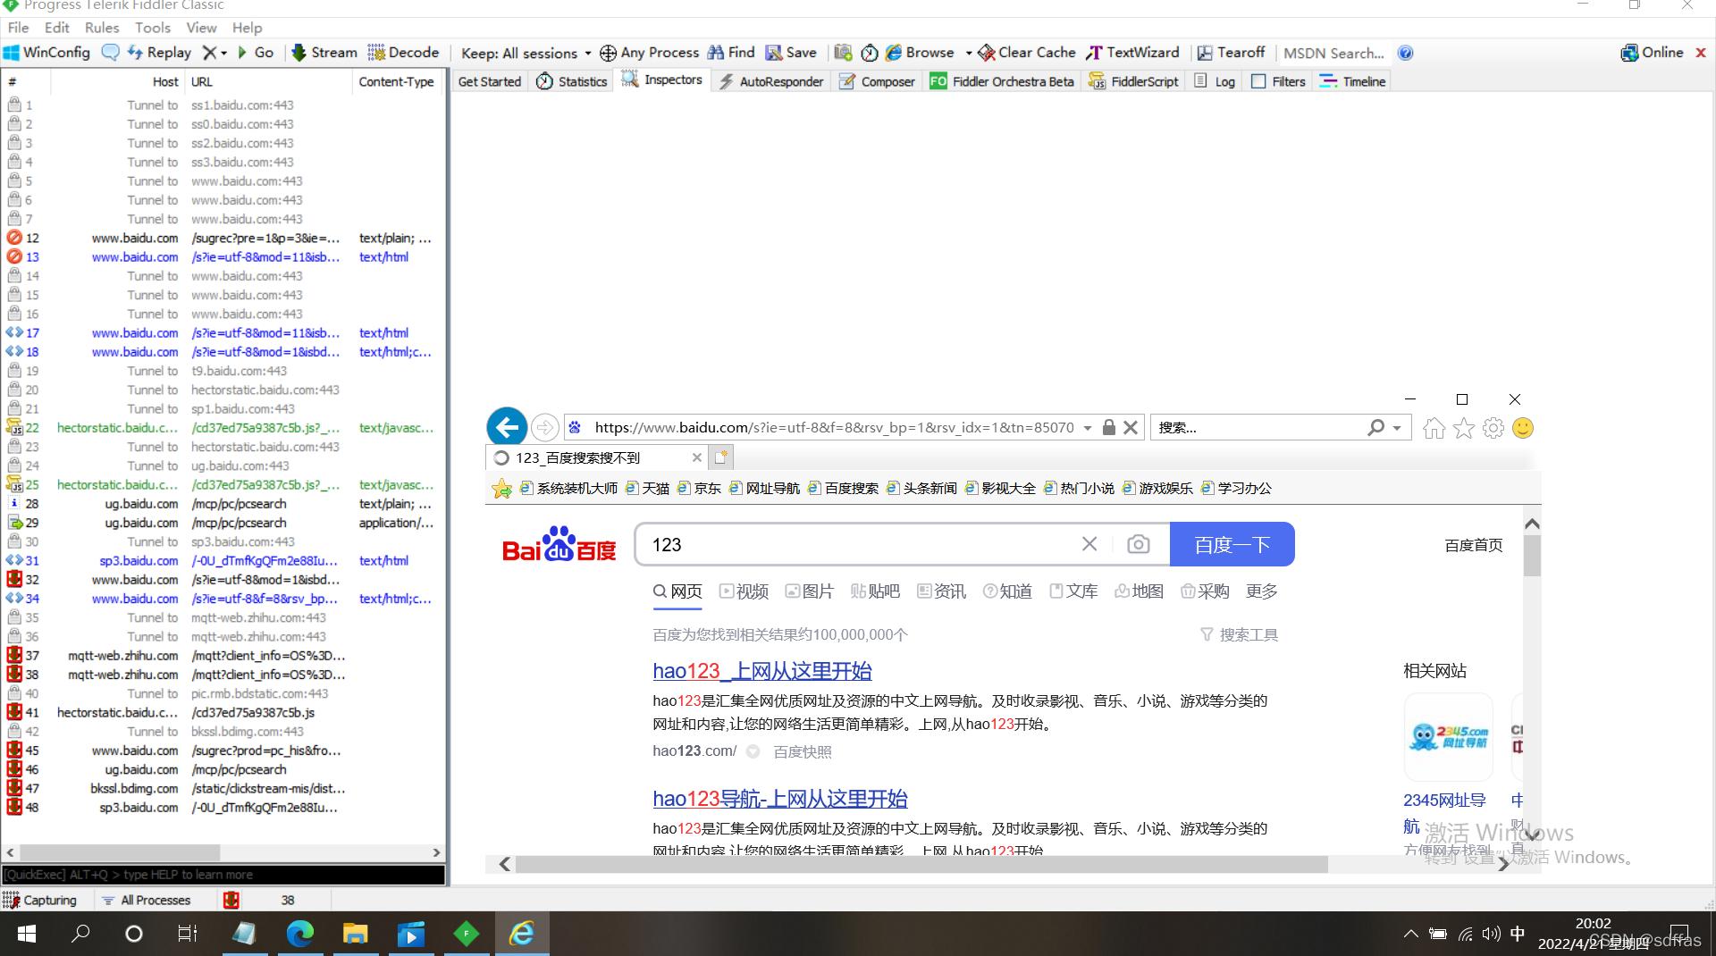
Task: Select session 22 hectorstatic javascript row
Action: coord(223,428)
